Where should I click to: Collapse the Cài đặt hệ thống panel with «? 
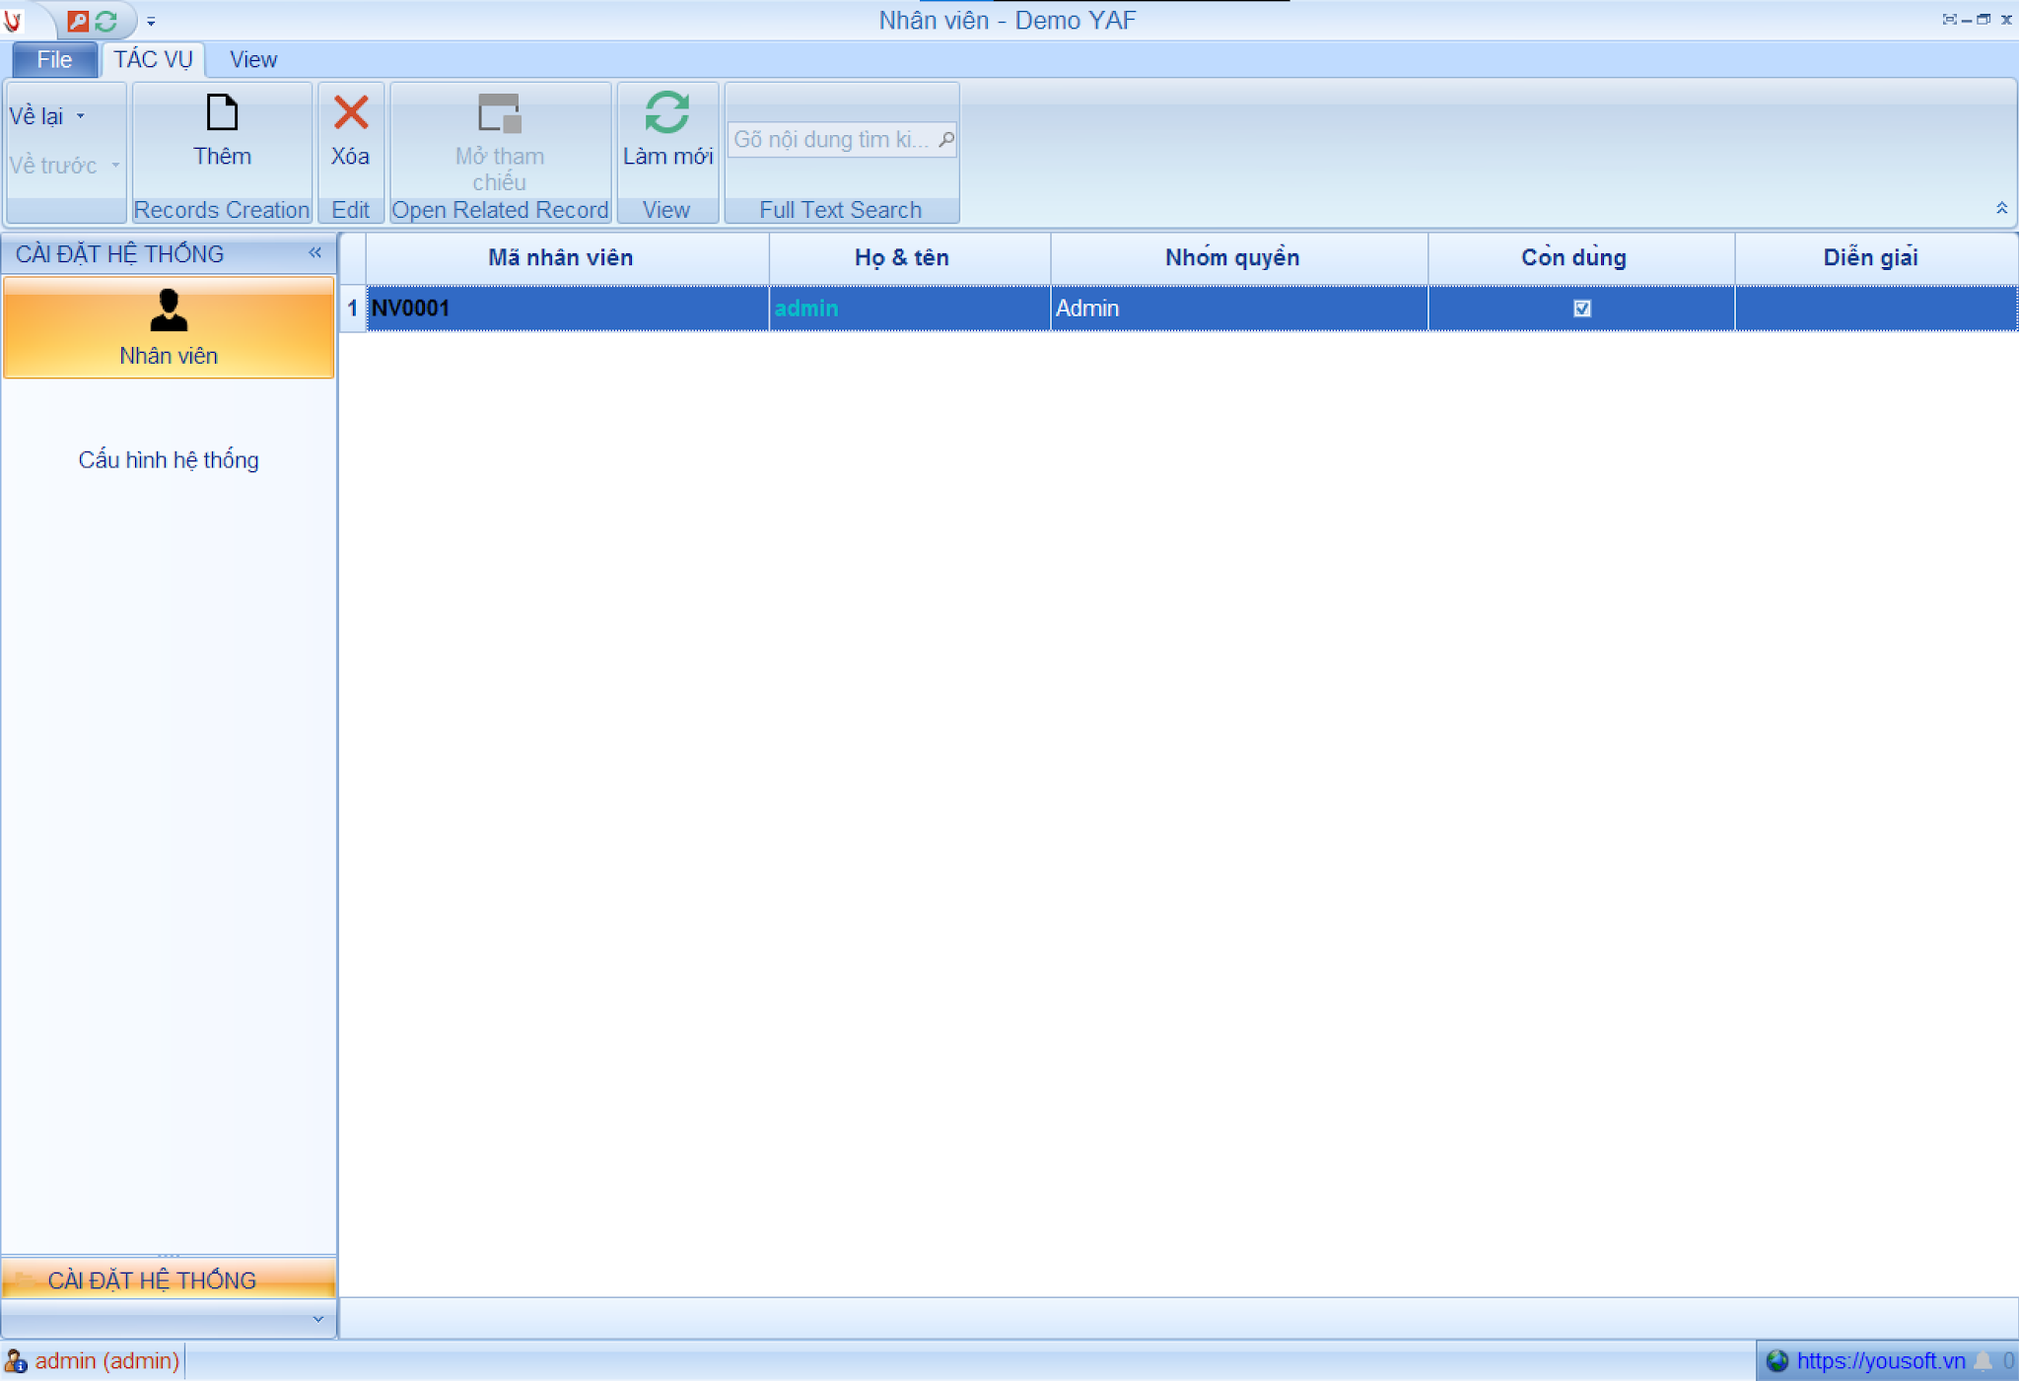[x=314, y=253]
